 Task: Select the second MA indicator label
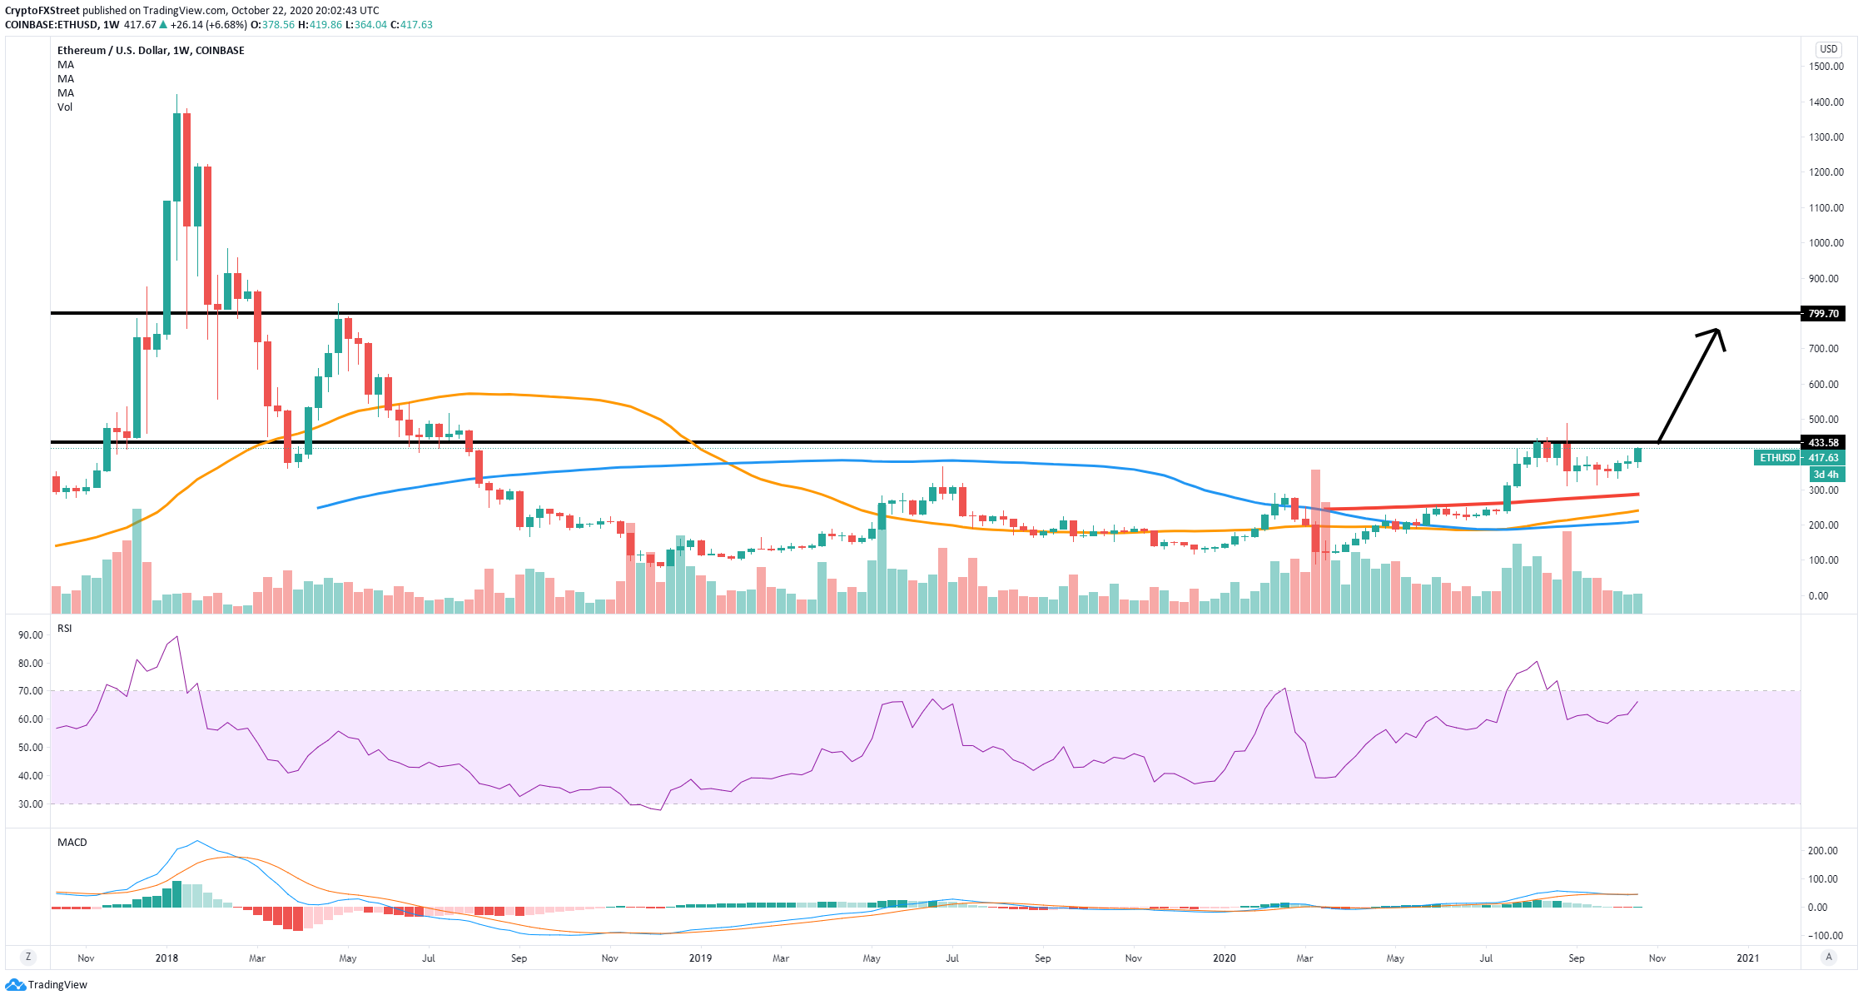[x=66, y=79]
